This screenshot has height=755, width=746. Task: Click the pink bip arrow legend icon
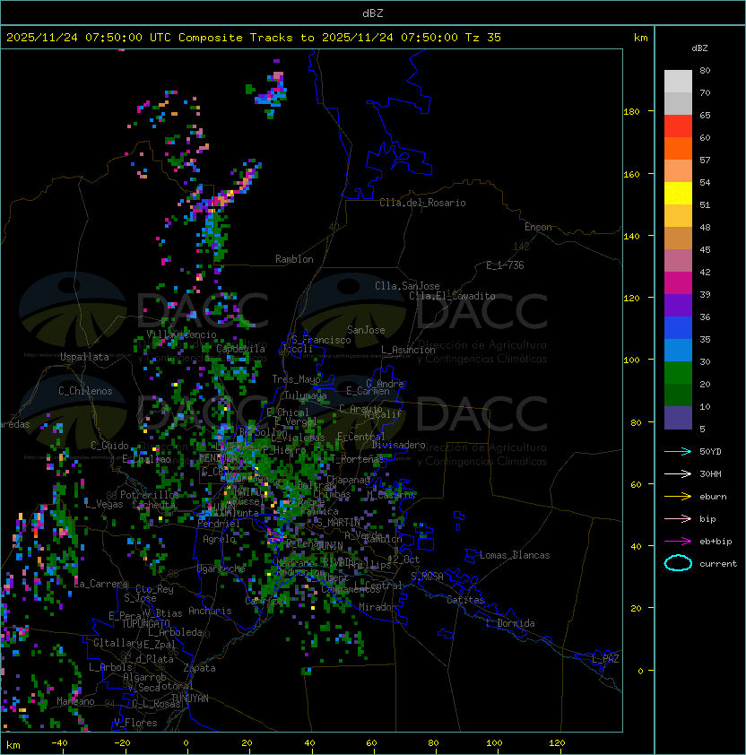click(678, 518)
